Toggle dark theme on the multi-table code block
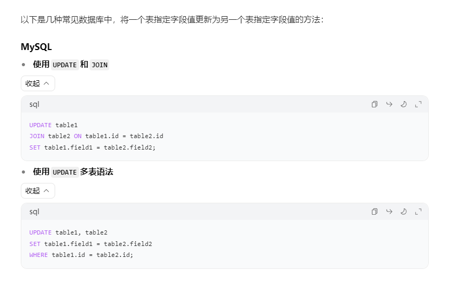449x283 pixels. [403, 212]
